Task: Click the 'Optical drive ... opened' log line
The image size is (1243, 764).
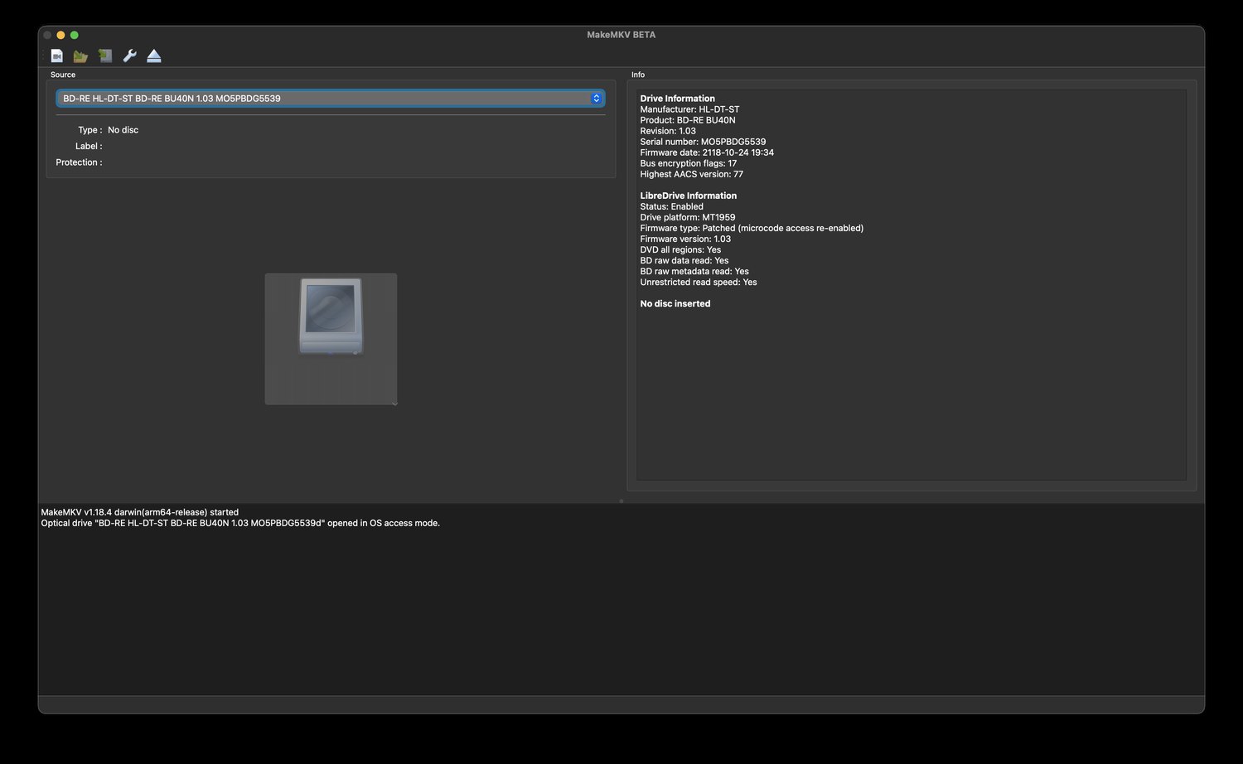Action: tap(240, 523)
